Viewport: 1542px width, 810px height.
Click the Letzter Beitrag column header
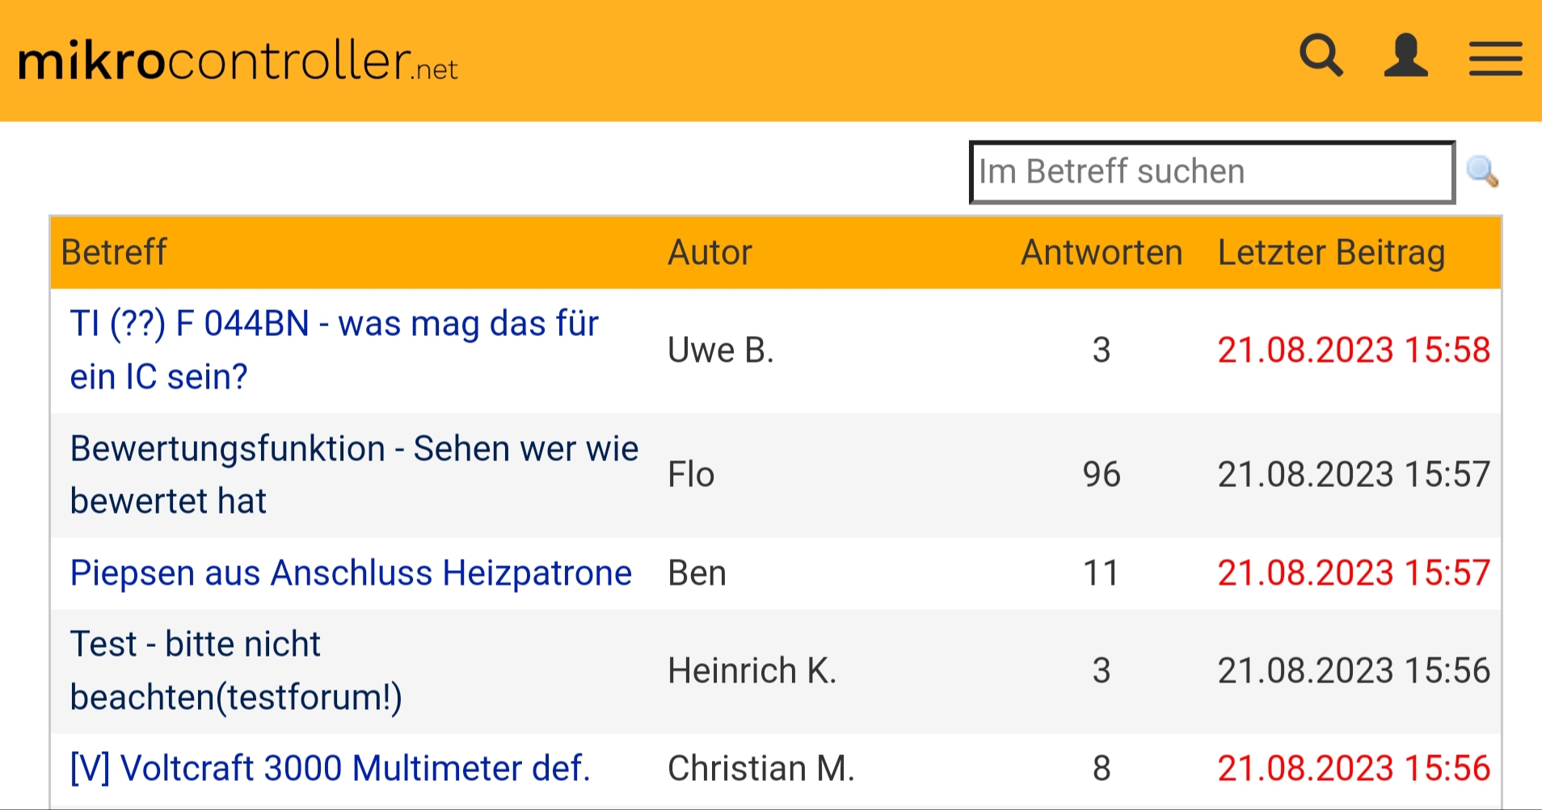(x=1331, y=252)
